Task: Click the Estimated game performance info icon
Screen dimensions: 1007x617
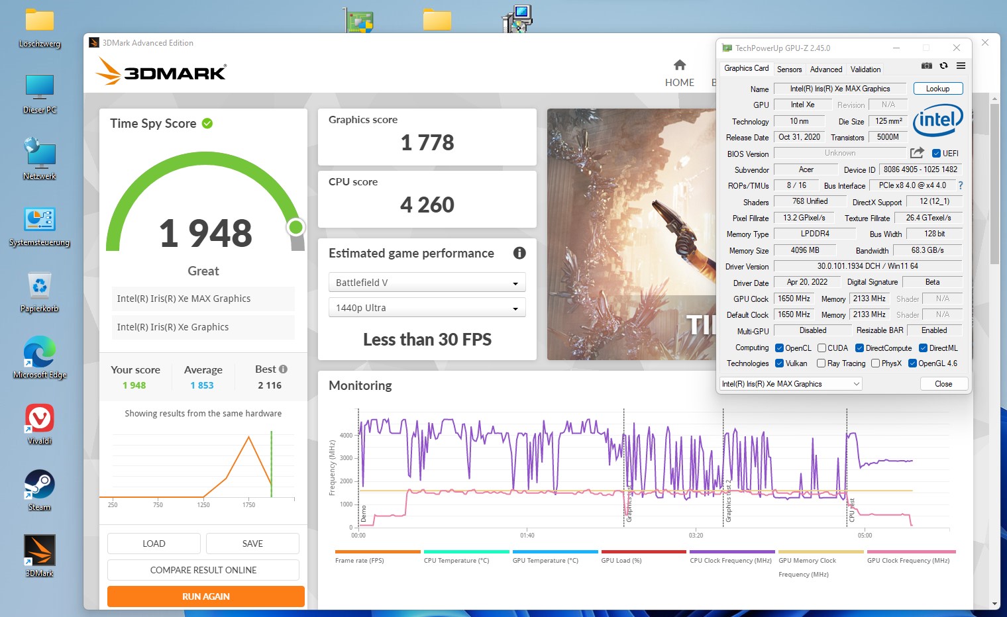Action: 519,253
